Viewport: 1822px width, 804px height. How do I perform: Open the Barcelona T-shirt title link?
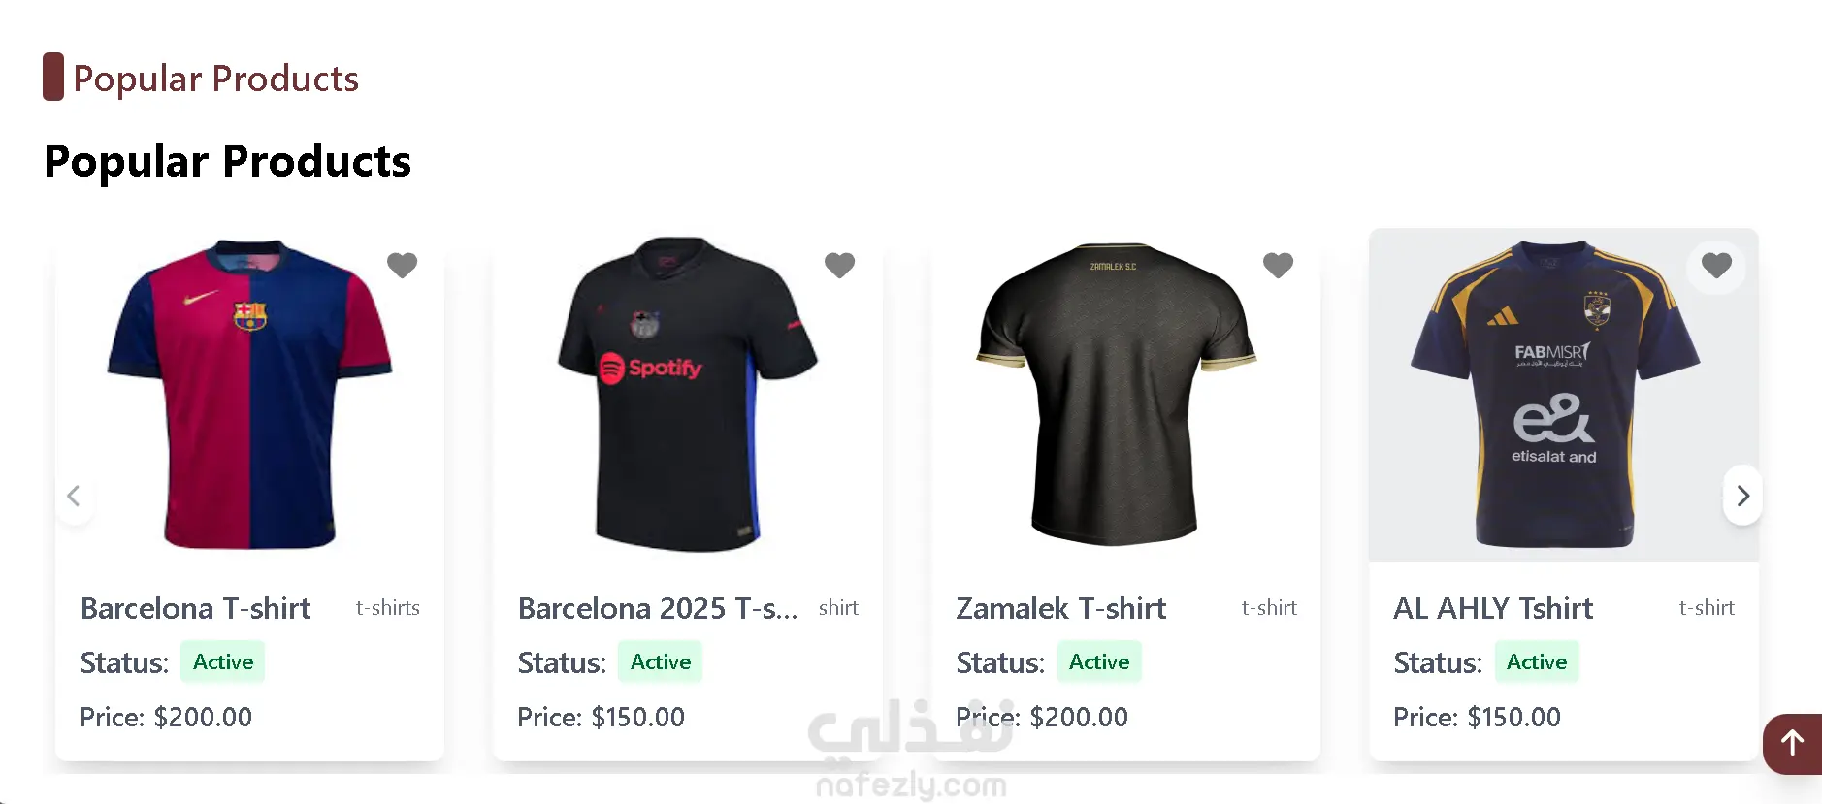tap(195, 608)
